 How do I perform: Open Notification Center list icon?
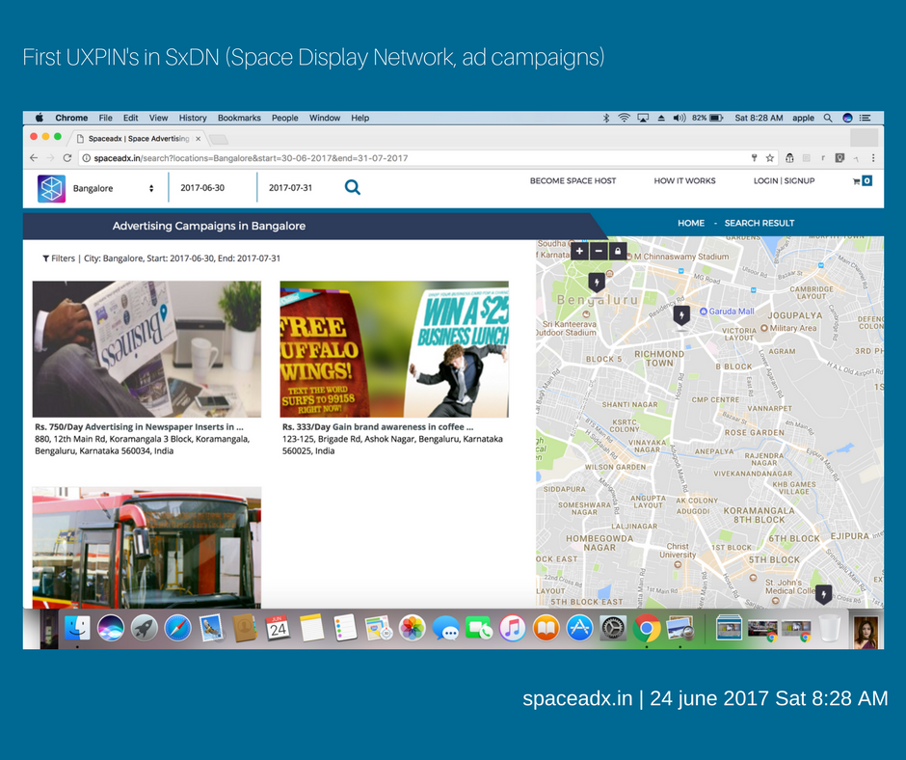[x=865, y=118]
